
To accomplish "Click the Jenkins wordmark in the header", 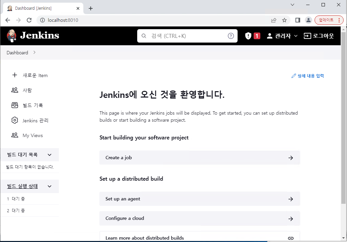I will (x=39, y=36).
